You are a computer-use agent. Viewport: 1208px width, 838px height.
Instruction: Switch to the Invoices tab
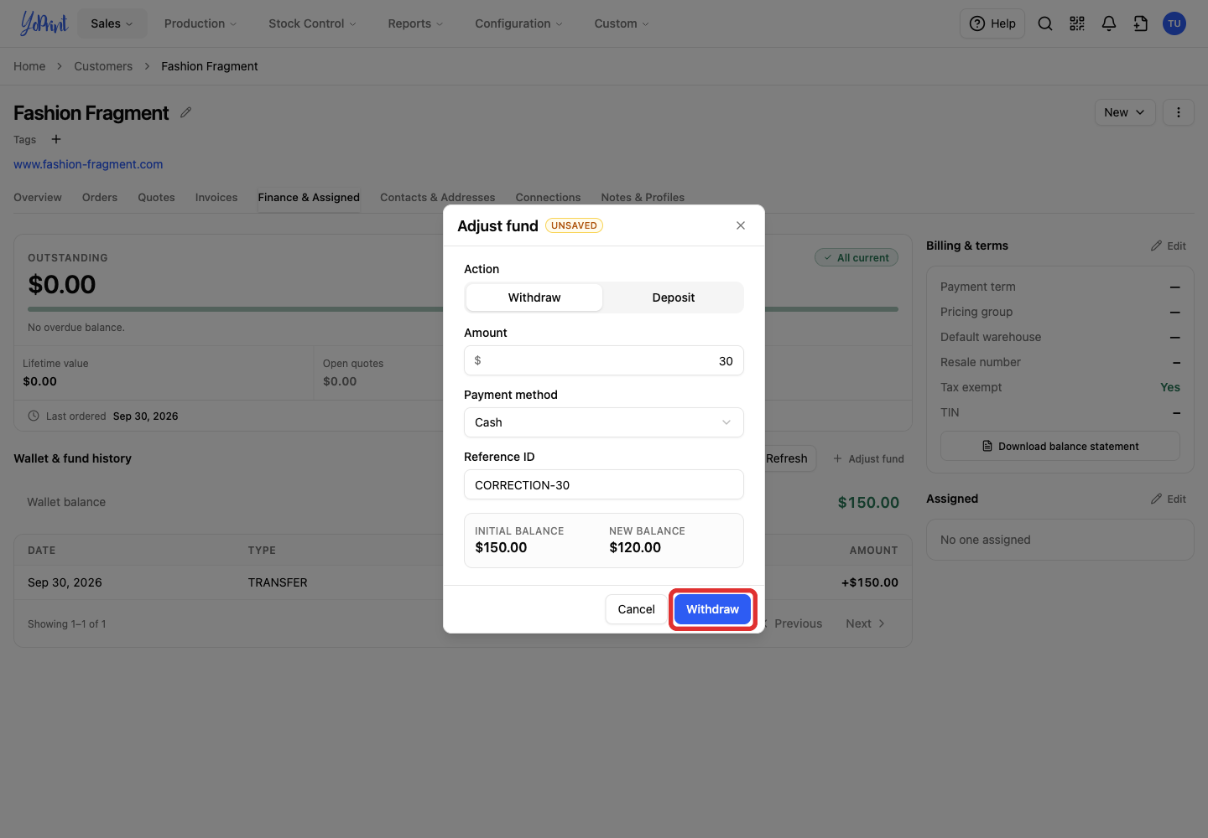[216, 198]
